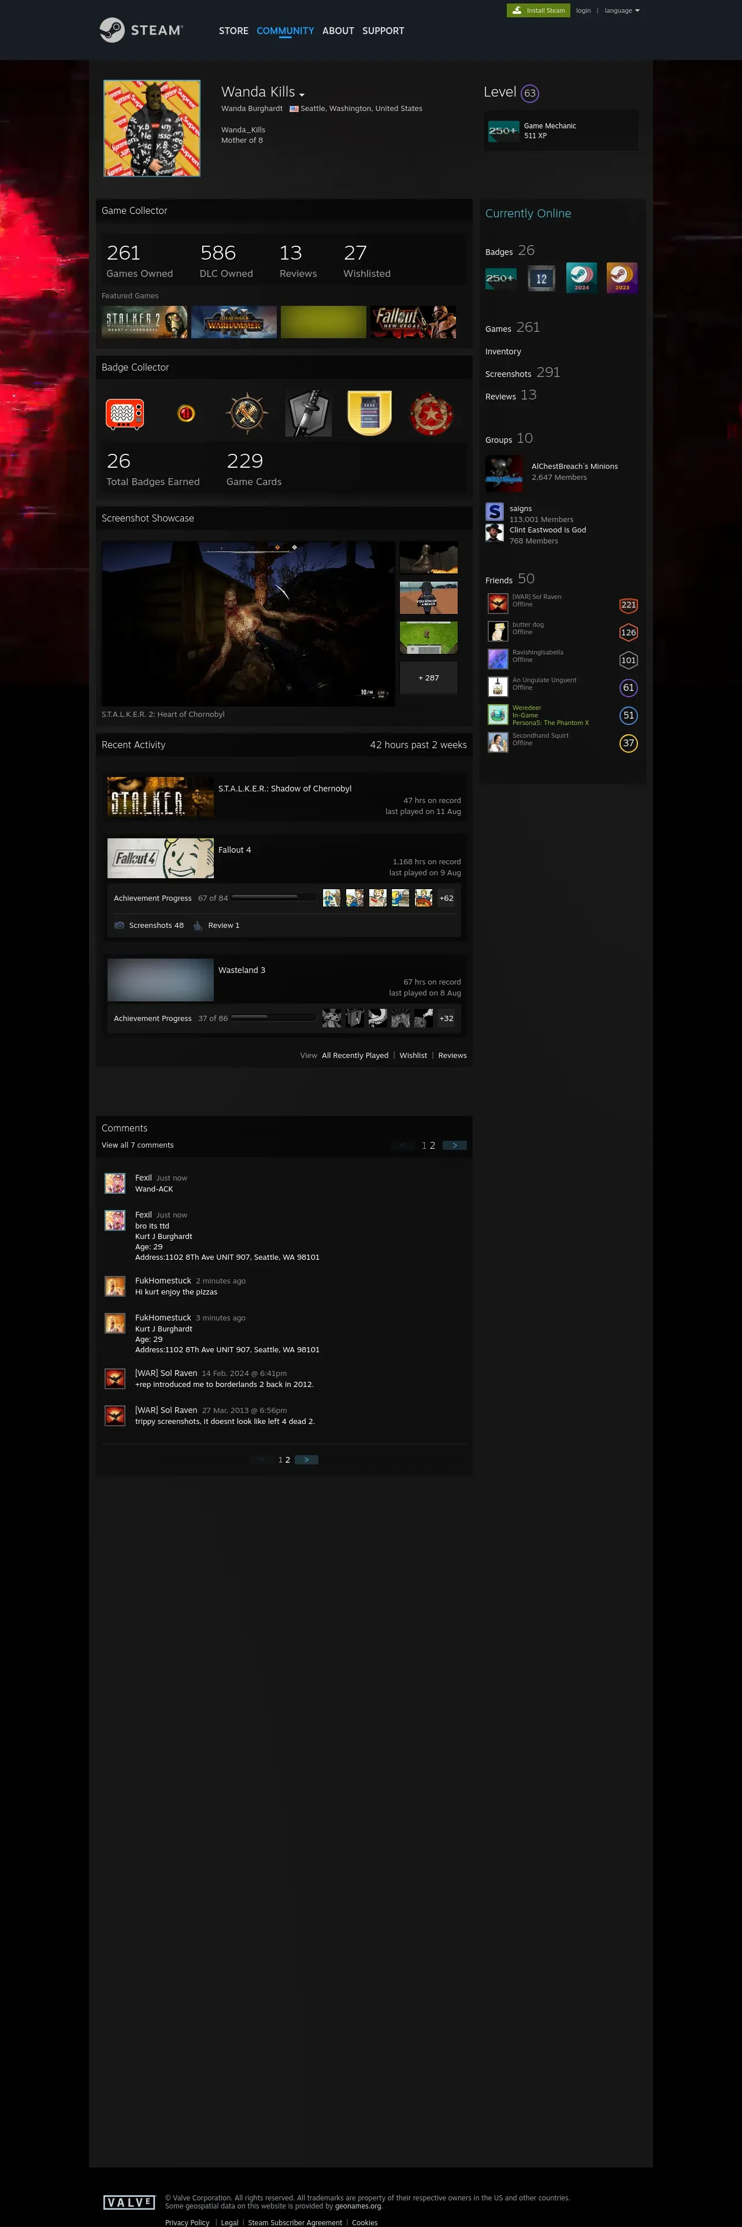Open RavishingIsabella friend avatar

pyautogui.click(x=498, y=658)
